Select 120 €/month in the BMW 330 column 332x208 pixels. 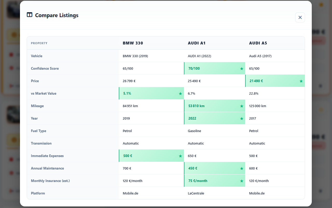(x=133, y=181)
